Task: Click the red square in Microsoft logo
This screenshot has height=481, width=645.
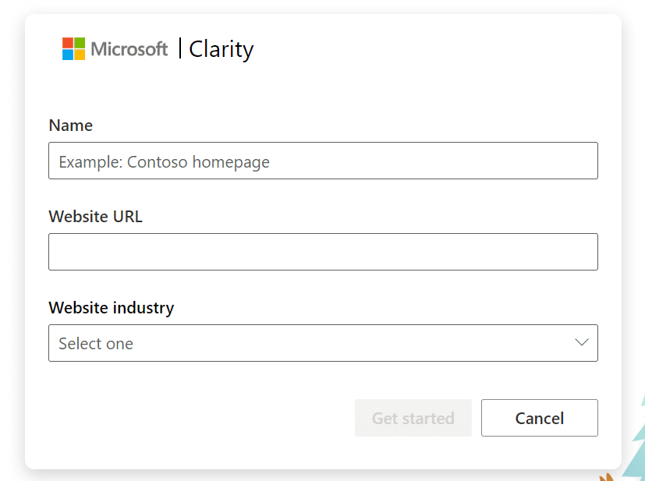Action: click(67, 43)
